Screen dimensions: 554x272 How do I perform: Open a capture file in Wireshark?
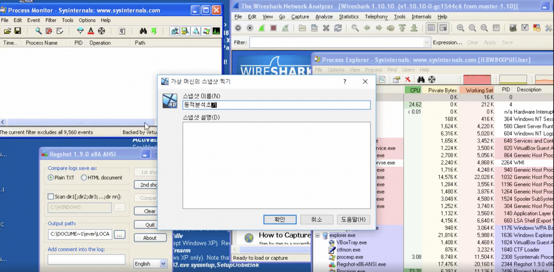point(303,28)
